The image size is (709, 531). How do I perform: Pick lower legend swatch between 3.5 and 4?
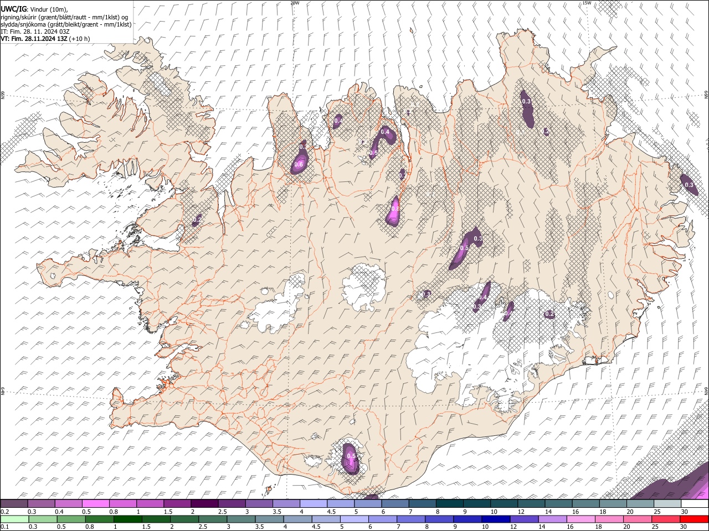[269, 519]
